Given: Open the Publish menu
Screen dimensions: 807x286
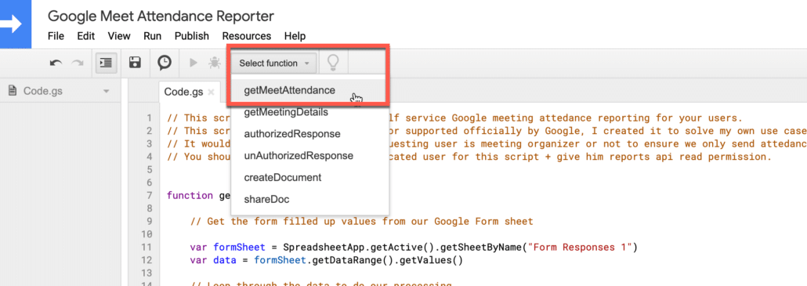Looking at the screenshot, I should click(191, 36).
